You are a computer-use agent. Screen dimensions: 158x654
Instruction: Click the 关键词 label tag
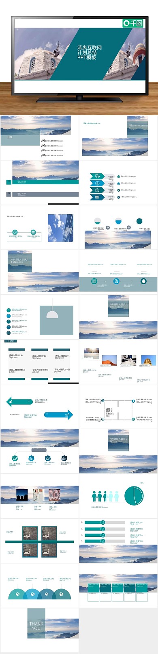click(x=11, y=341)
